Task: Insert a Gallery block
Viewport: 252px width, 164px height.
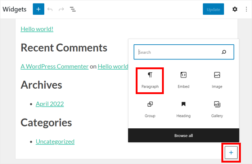Action: (x=217, y=109)
